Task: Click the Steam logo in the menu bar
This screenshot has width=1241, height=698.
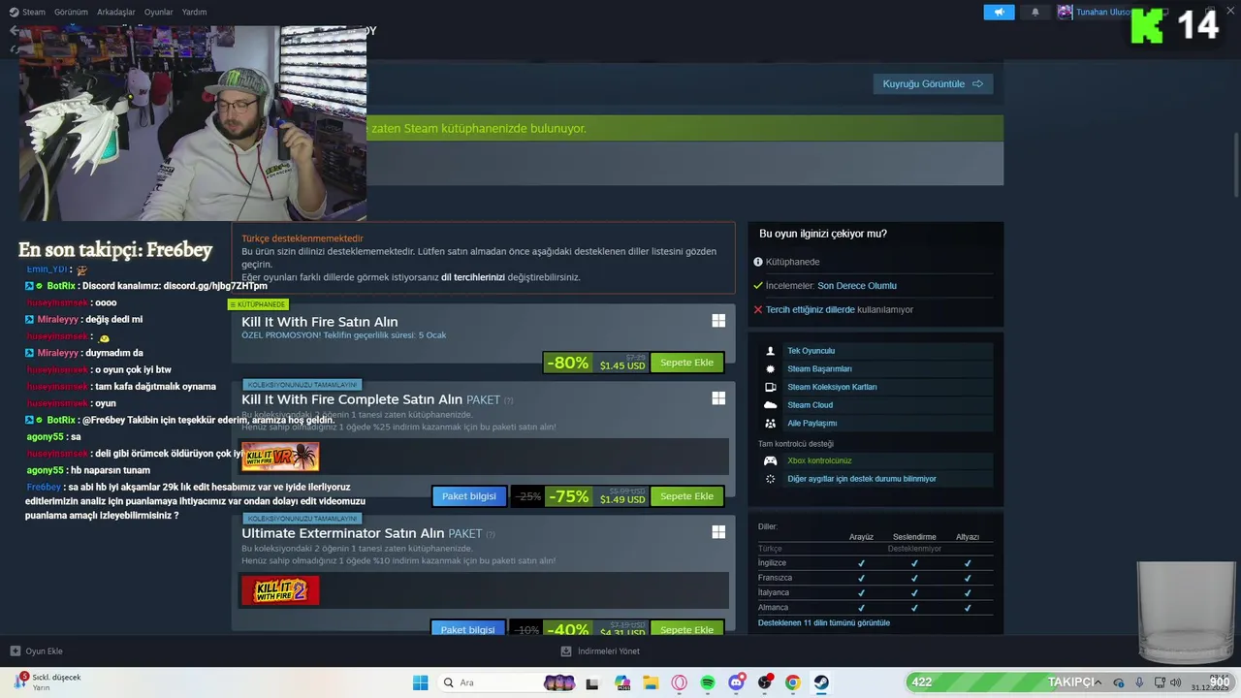Action: (x=14, y=12)
